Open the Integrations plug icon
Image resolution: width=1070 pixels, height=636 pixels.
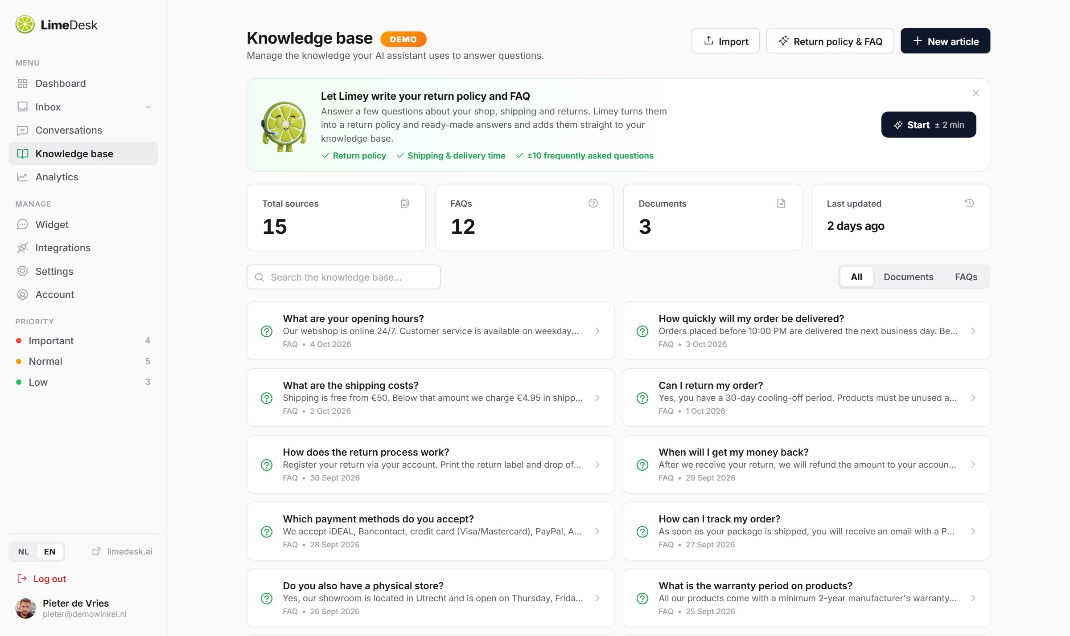click(22, 248)
